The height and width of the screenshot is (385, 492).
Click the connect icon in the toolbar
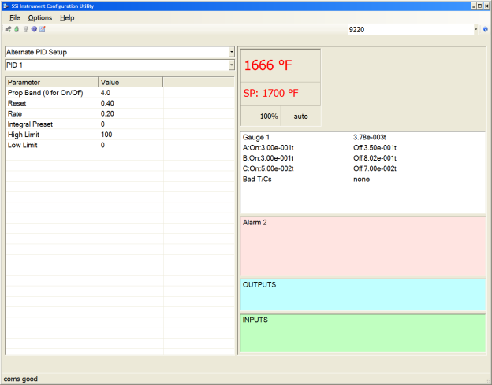8,29
